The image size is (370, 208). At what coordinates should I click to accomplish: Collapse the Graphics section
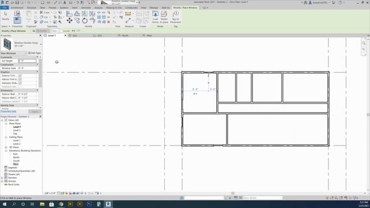(x=37, y=72)
